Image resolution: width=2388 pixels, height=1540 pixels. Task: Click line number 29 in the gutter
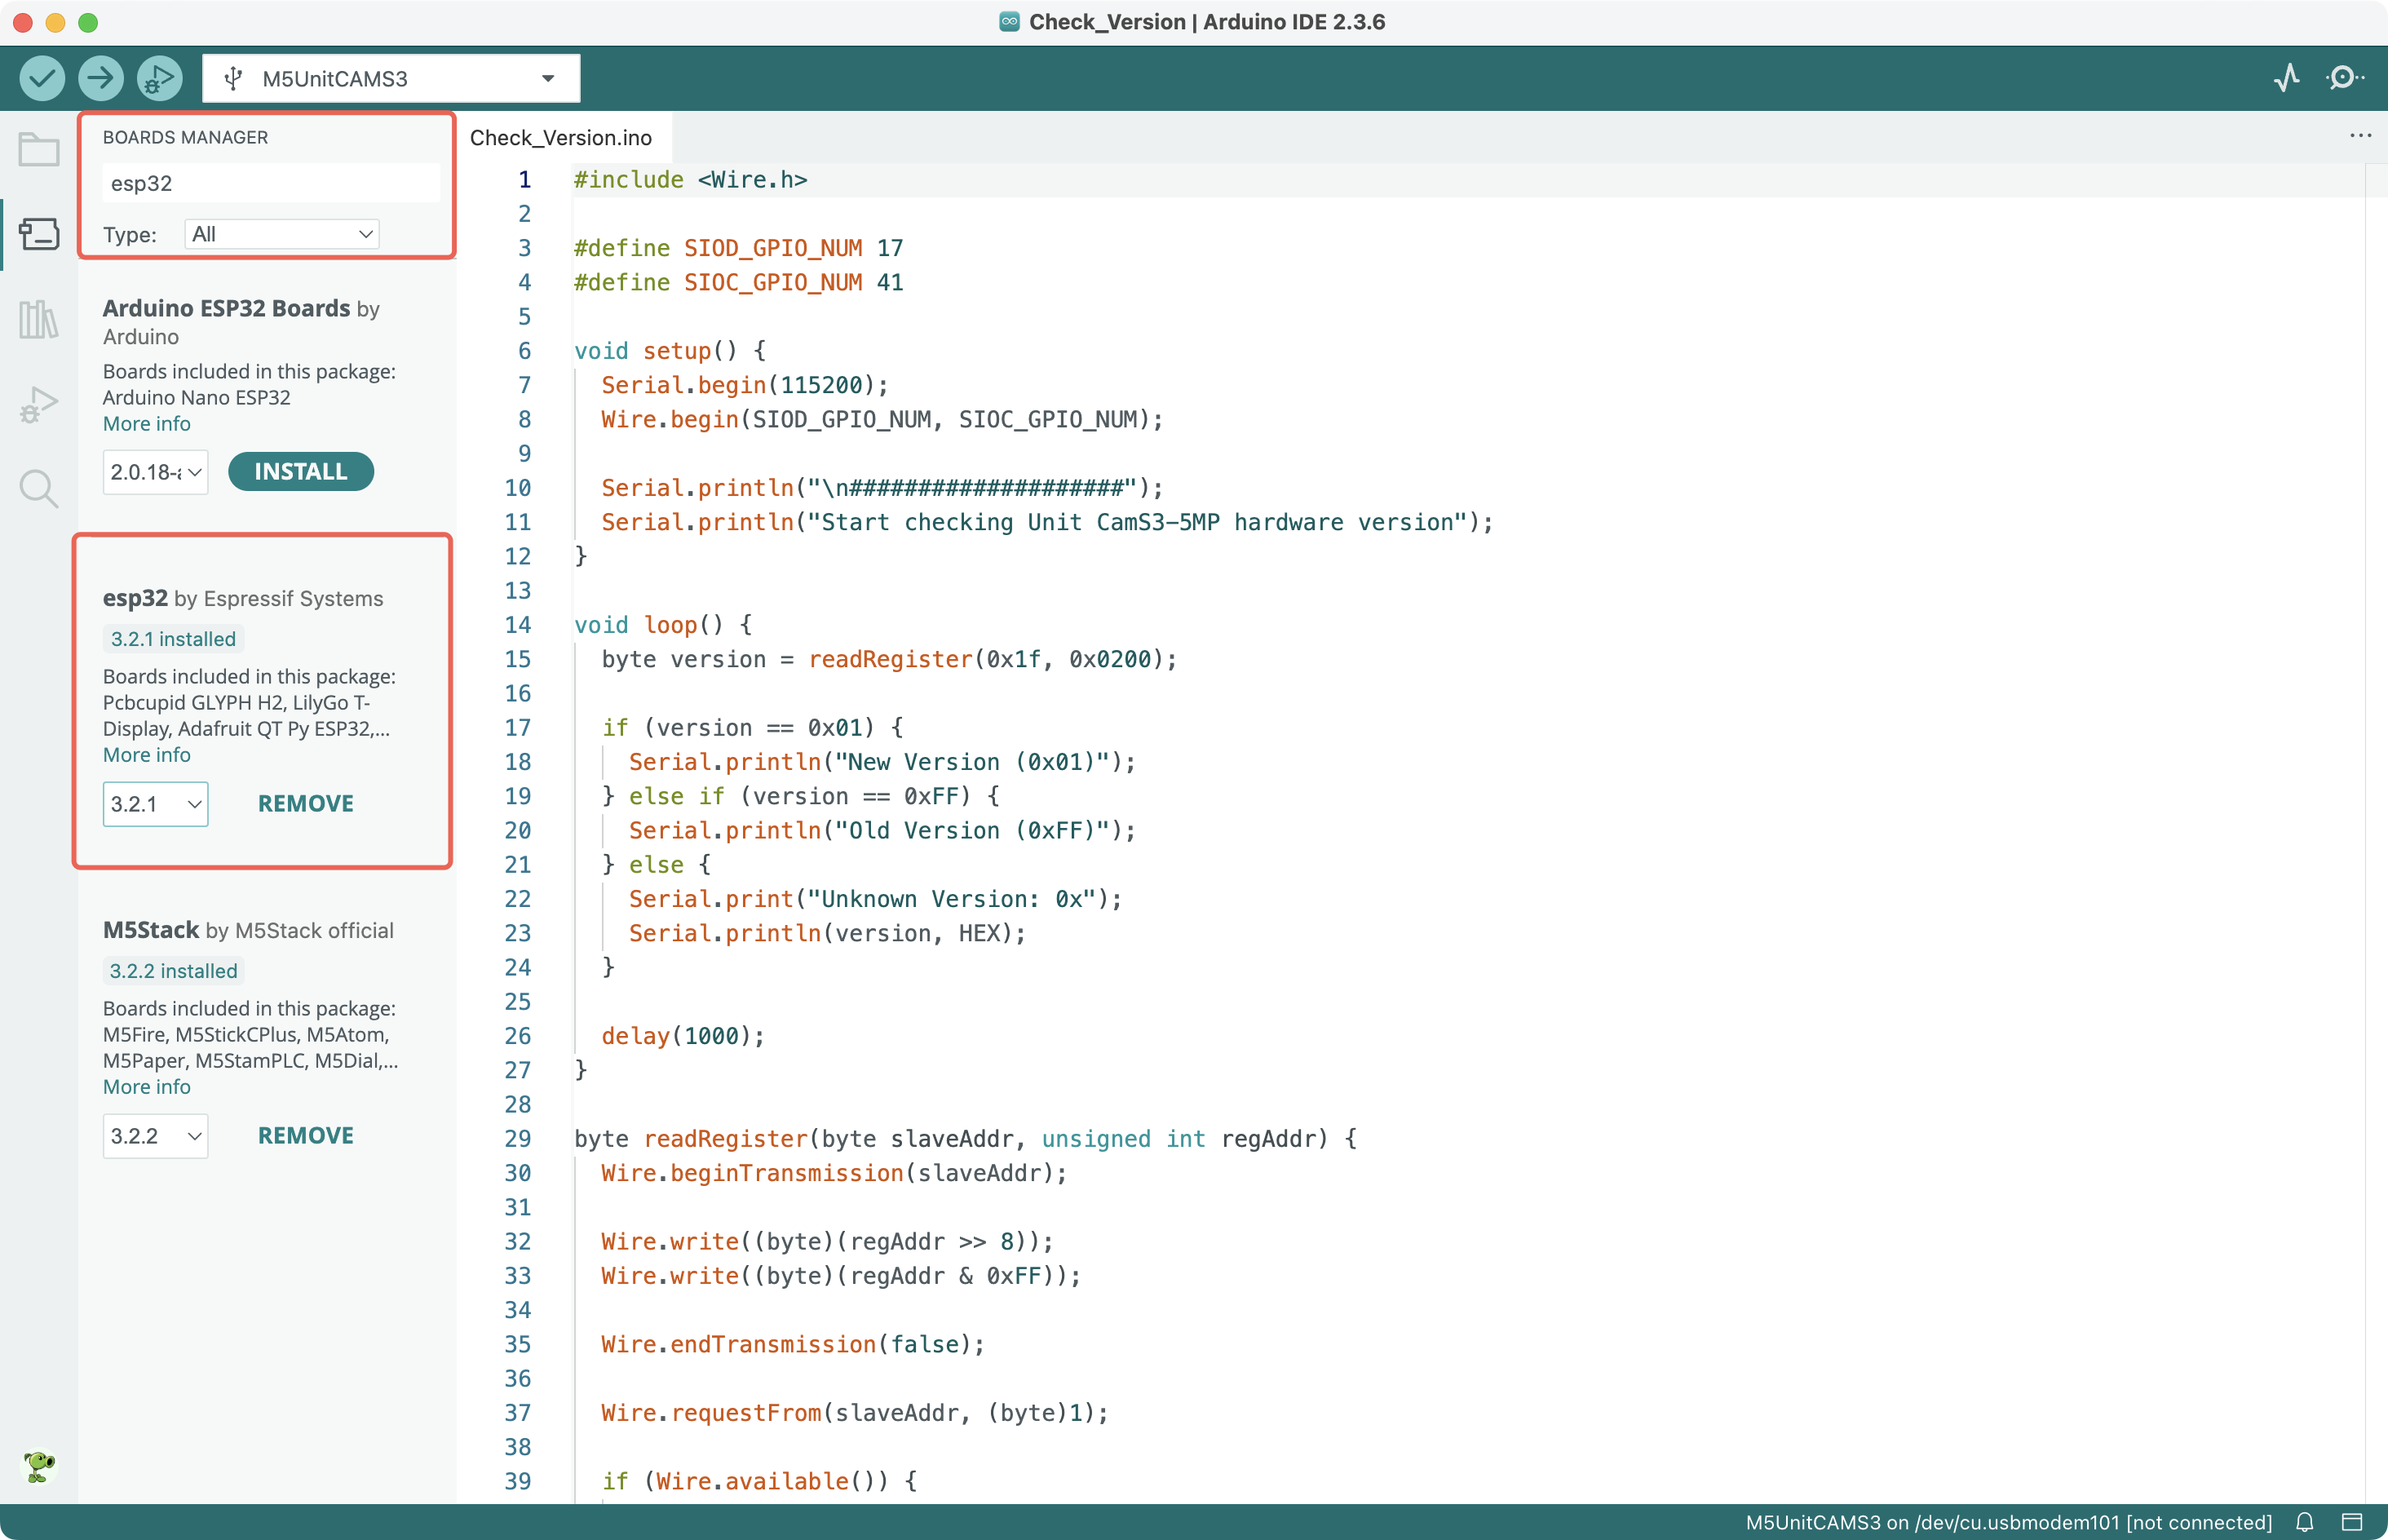click(x=518, y=1139)
